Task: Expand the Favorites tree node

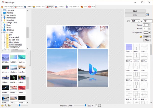Action: click(x=2, y=20)
